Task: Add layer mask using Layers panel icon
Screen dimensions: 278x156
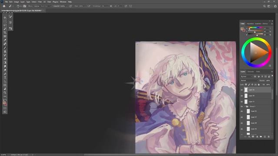Action: pos(253,136)
